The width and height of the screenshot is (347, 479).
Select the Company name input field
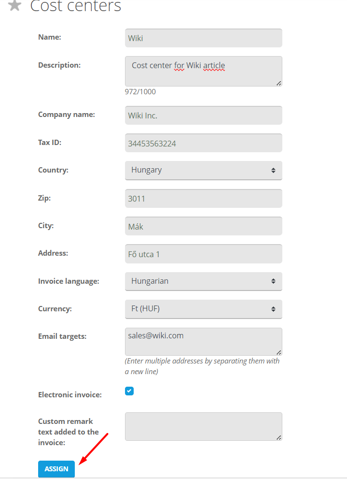[x=203, y=116]
